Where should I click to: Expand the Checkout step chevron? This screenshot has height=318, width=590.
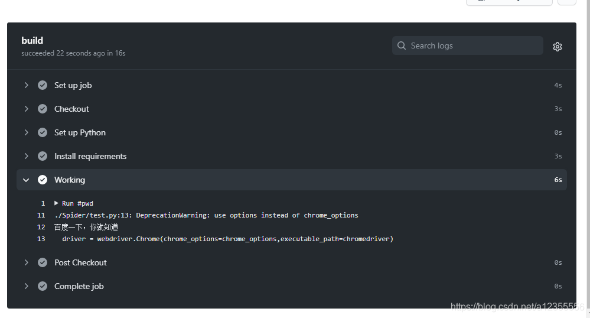[x=26, y=109]
